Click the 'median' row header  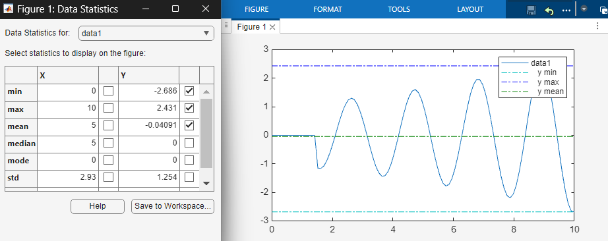pyautogui.click(x=21, y=144)
